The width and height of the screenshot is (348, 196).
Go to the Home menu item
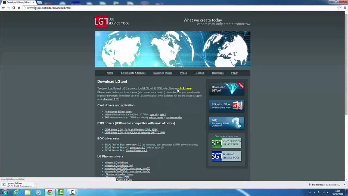[x=110, y=73]
